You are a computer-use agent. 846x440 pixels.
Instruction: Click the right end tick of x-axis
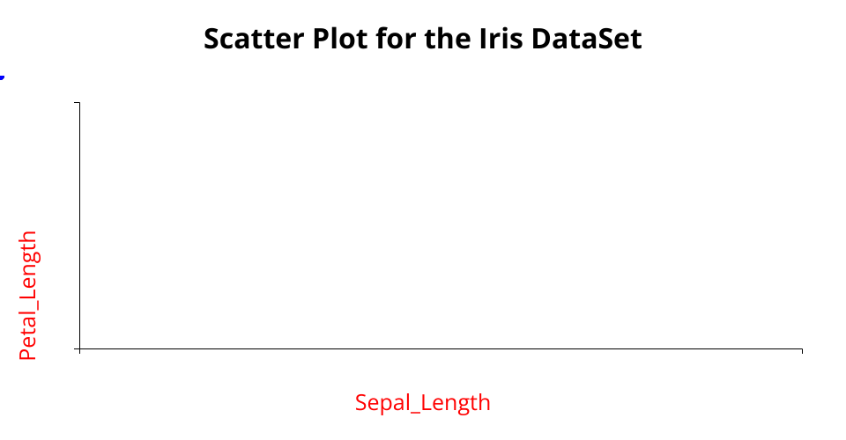point(802,351)
